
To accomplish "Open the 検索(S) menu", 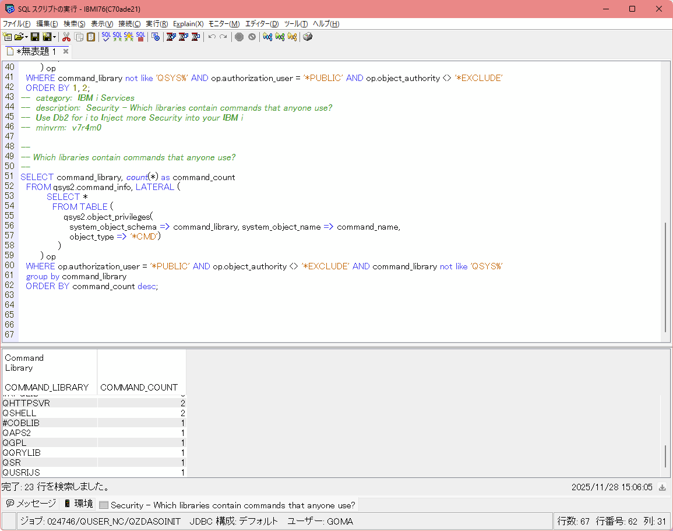I will tap(74, 24).
